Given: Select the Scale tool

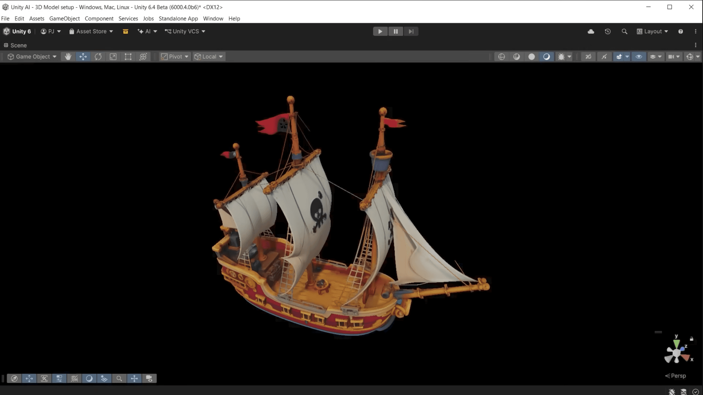Looking at the screenshot, I should pyautogui.click(x=113, y=57).
